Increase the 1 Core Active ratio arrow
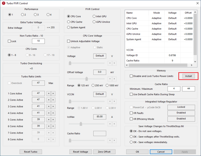The image size is (201, 156). click(53, 93)
